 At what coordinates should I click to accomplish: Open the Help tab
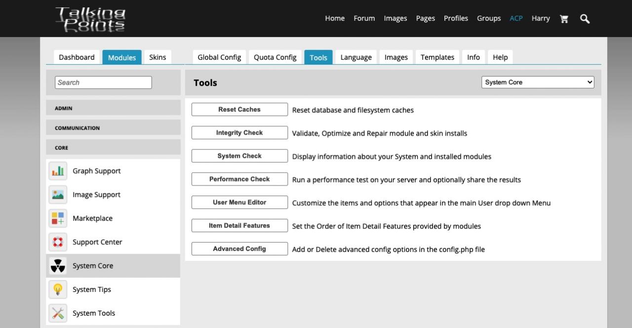pos(500,57)
